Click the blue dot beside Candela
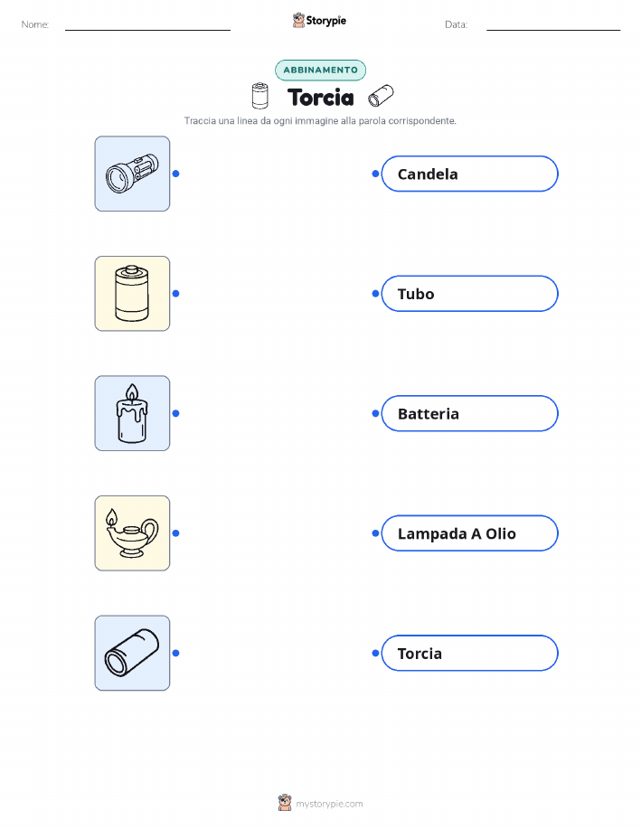Image resolution: width=641 pixels, height=829 pixels. [x=375, y=174]
